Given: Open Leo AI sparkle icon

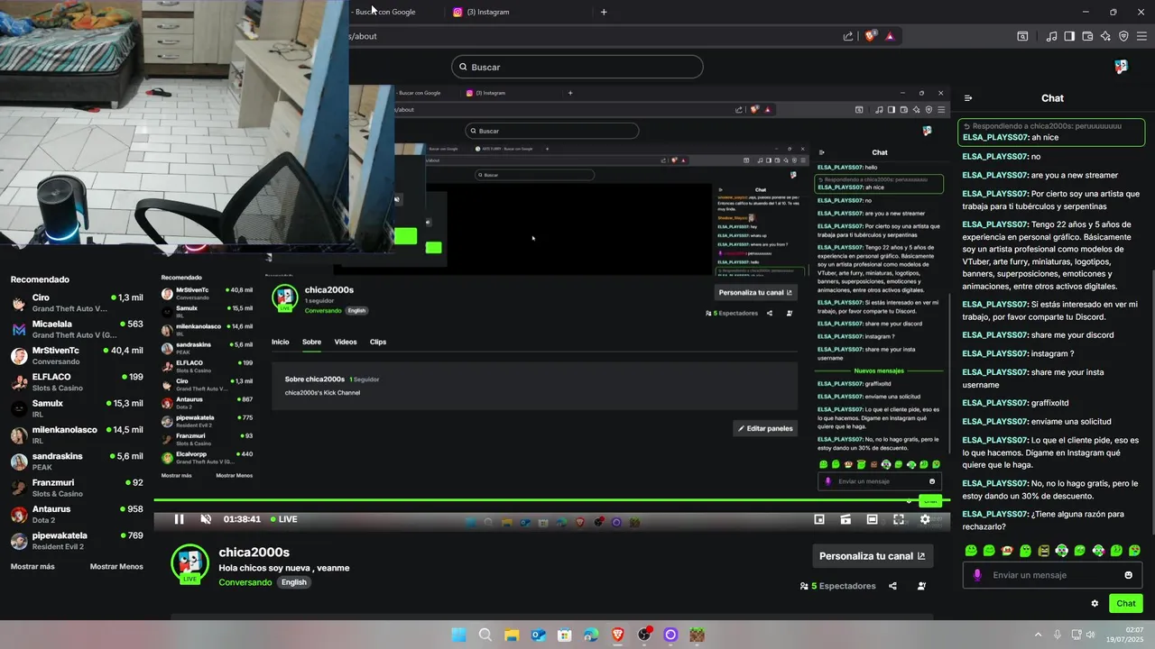Looking at the screenshot, I should click(1105, 36).
